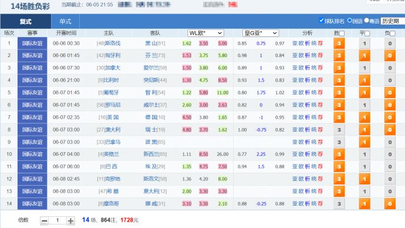Open 荐 recommendation link for match 5

[x=320, y=92]
